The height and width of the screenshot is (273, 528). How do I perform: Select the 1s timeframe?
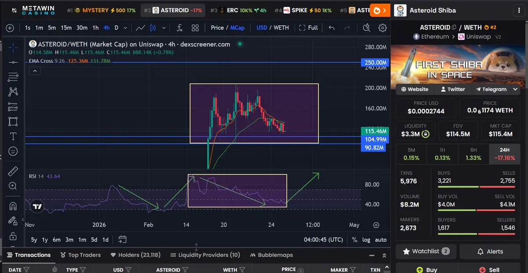[28, 28]
